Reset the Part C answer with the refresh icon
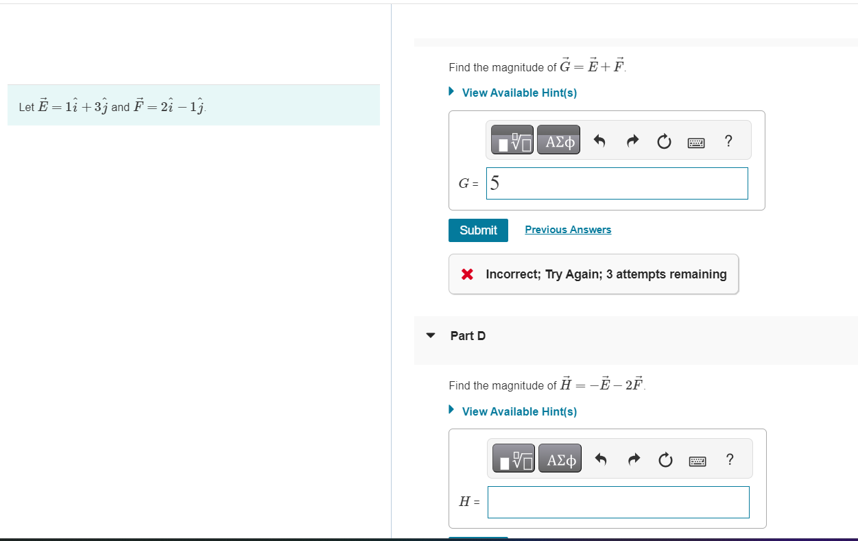The height and width of the screenshot is (541, 858). tap(663, 141)
